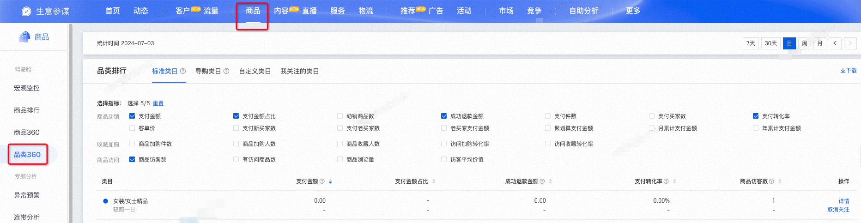The width and height of the screenshot is (861, 223).
Task: Open 详情 for 女装/女士精品
Action: point(844,201)
